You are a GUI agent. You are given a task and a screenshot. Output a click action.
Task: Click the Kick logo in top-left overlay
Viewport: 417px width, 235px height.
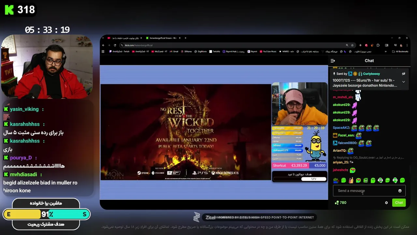(9, 10)
